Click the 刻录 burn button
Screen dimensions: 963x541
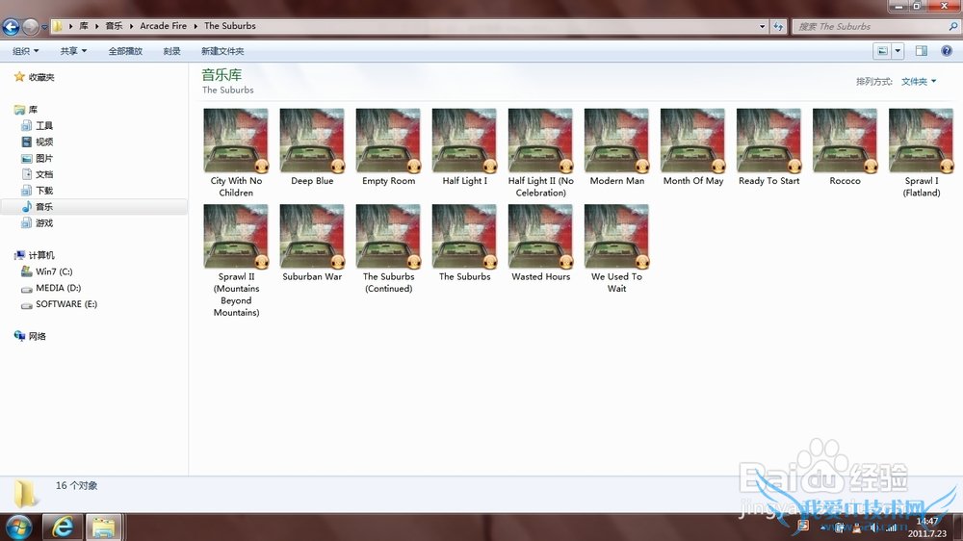172,51
